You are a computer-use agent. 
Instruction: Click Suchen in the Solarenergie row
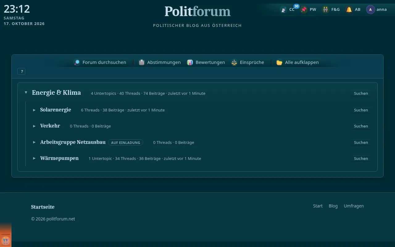click(361, 110)
